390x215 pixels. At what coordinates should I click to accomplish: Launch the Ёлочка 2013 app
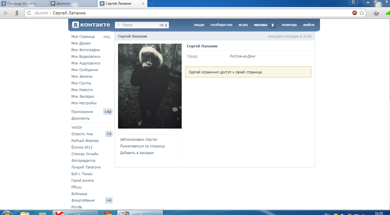pyautogui.click(x=82, y=147)
